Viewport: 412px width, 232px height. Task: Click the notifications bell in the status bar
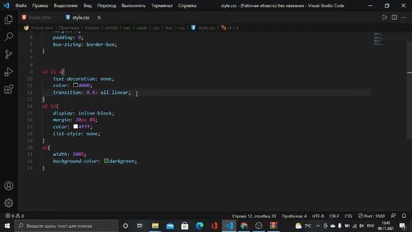click(x=404, y=216)
